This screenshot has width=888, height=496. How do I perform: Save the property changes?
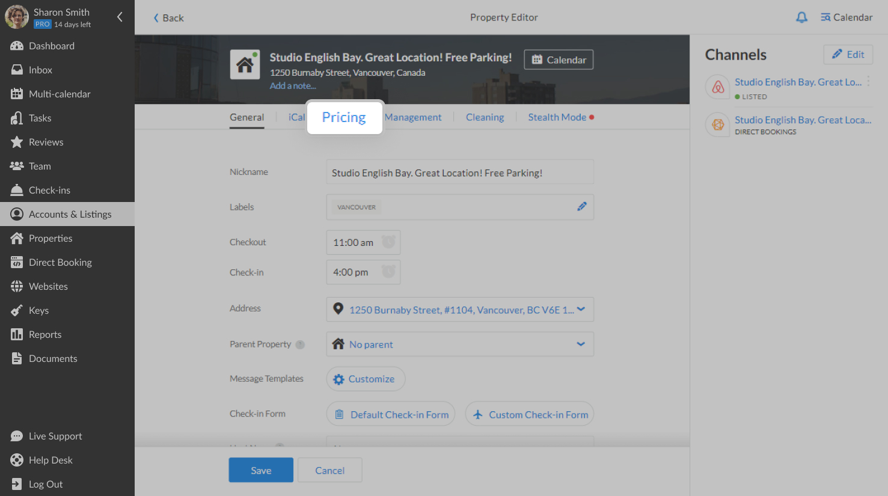coord(260,470)
